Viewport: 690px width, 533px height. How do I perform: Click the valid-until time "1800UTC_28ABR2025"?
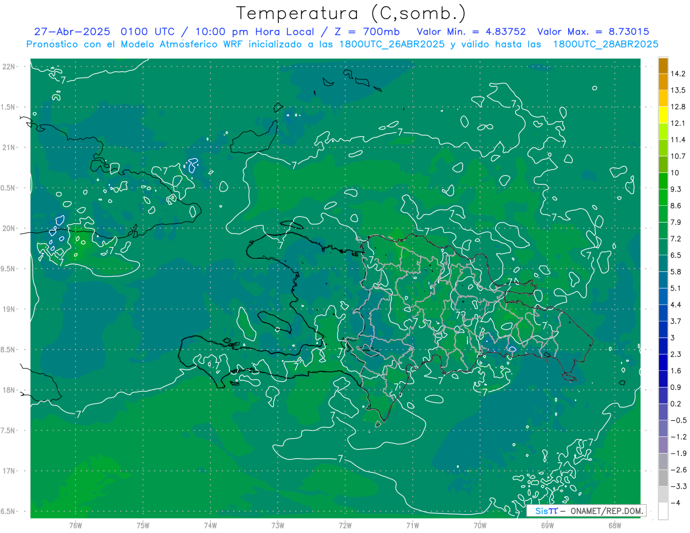click(605, 44)
